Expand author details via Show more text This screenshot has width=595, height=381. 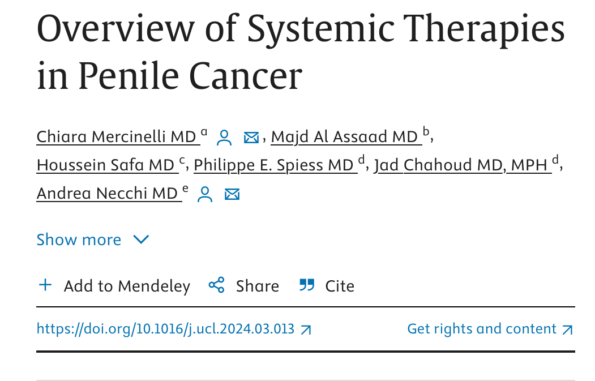[x=79, y=240]
